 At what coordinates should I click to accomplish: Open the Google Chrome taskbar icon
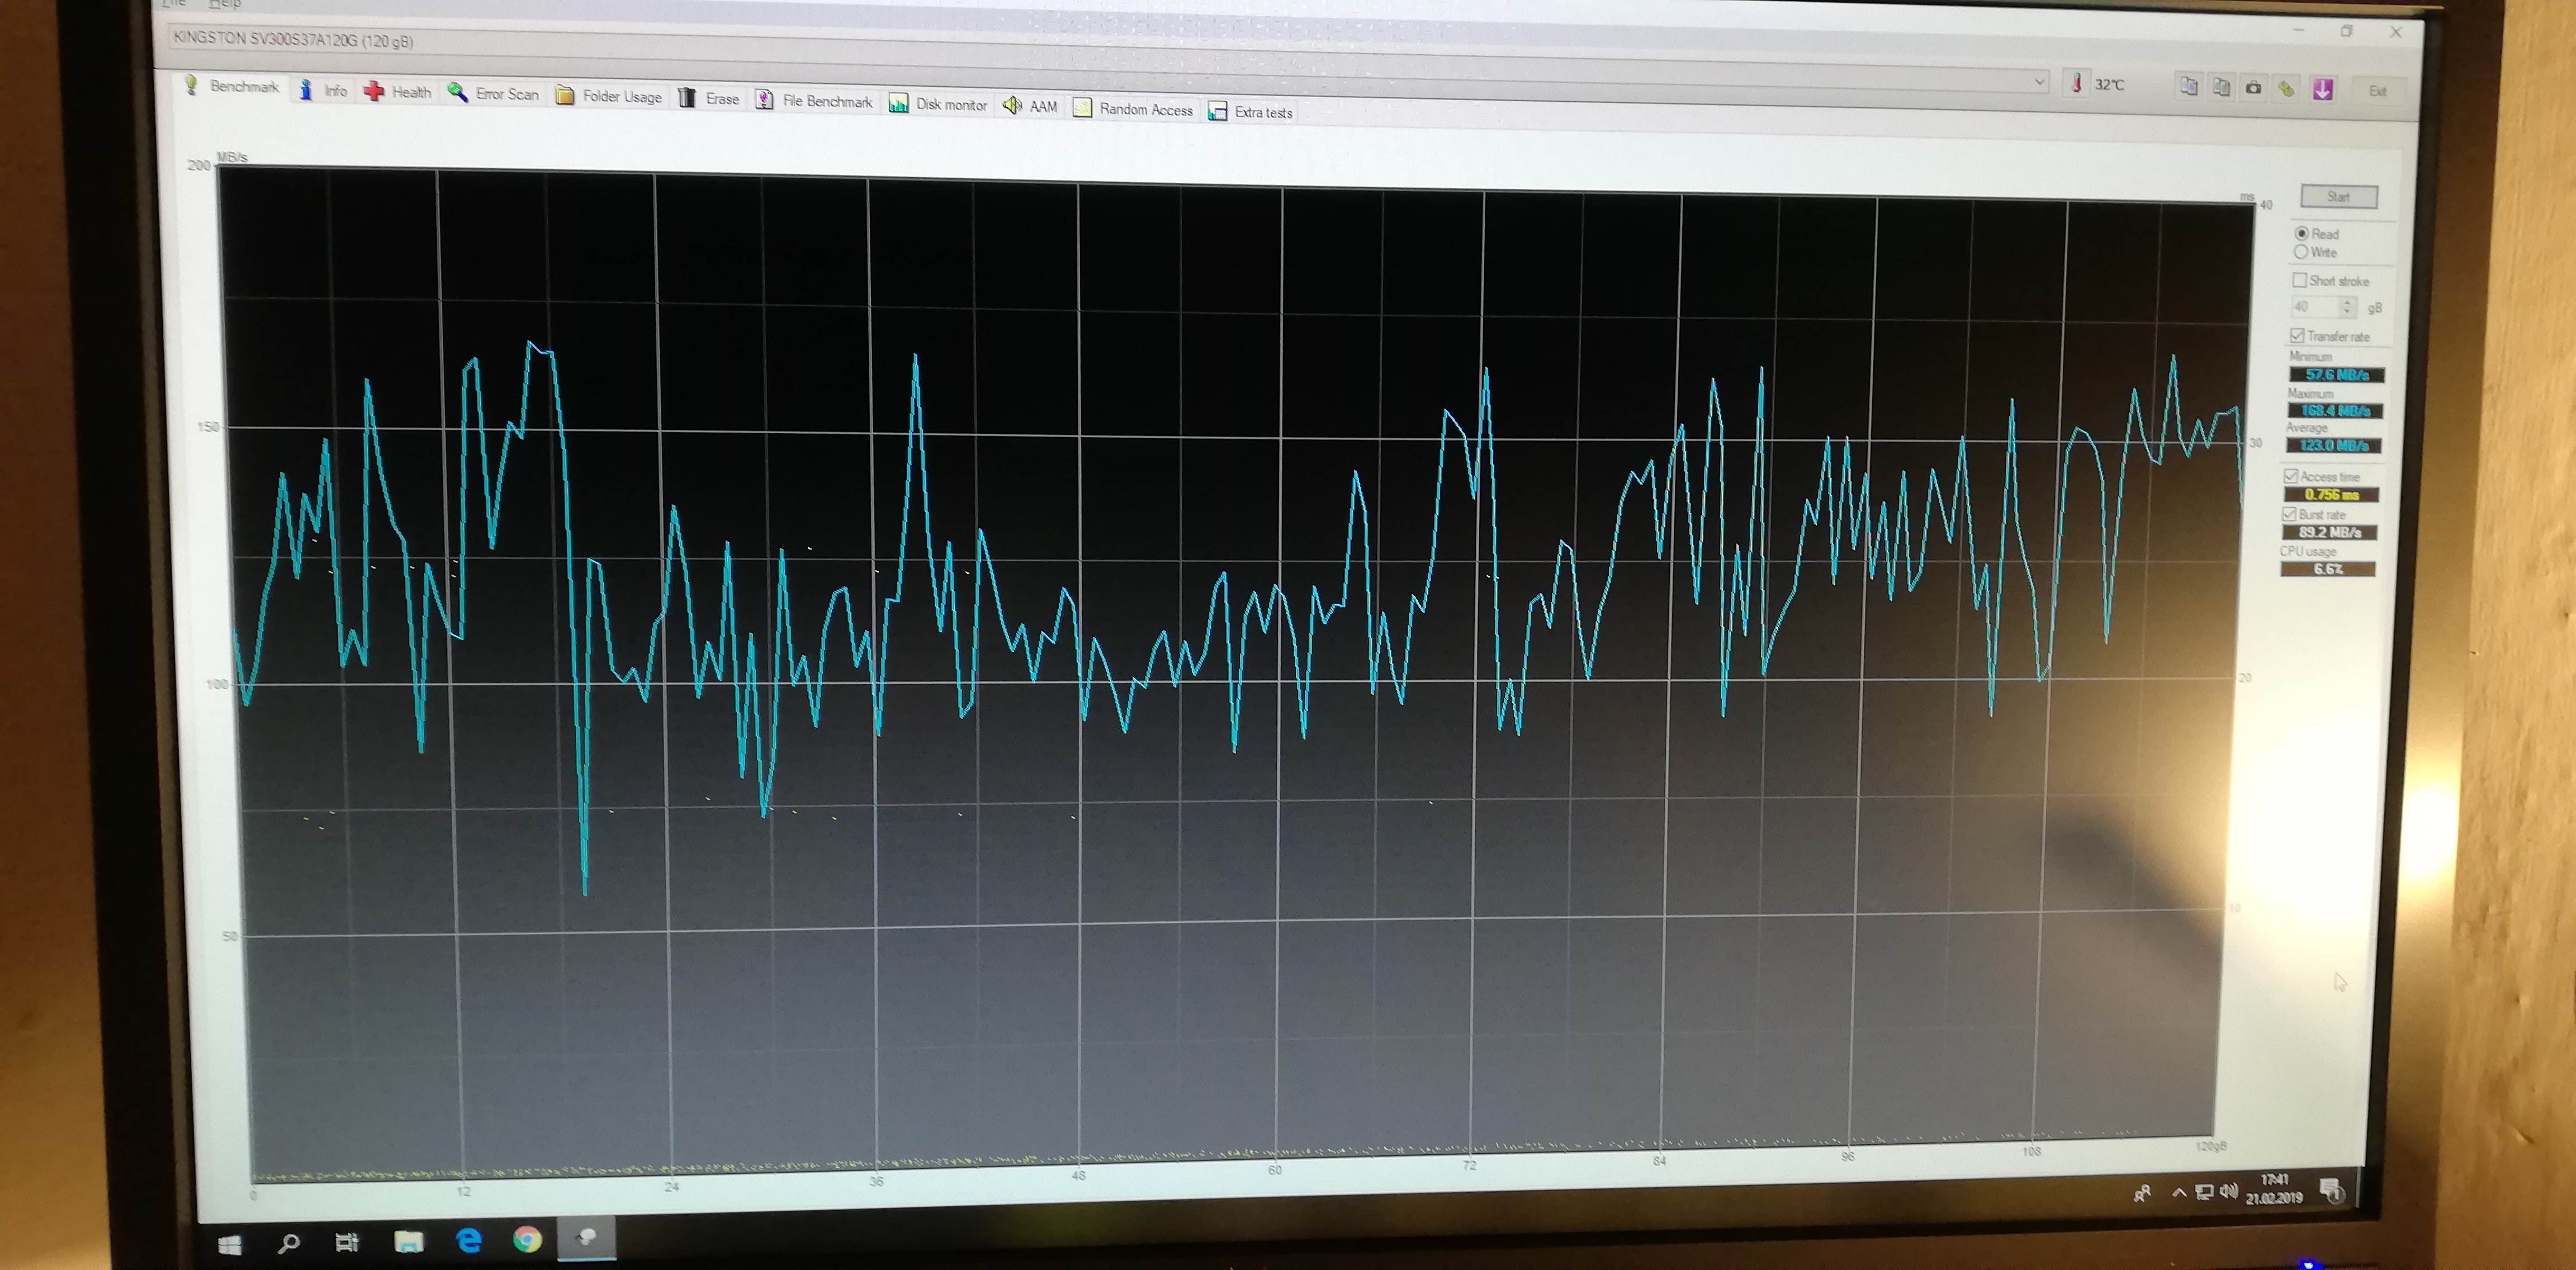527,1240
